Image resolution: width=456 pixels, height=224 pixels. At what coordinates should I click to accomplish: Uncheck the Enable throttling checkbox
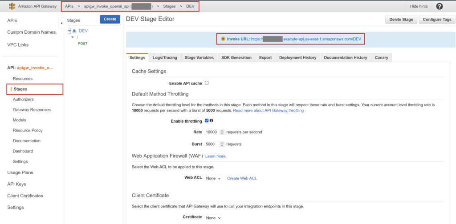207,121
